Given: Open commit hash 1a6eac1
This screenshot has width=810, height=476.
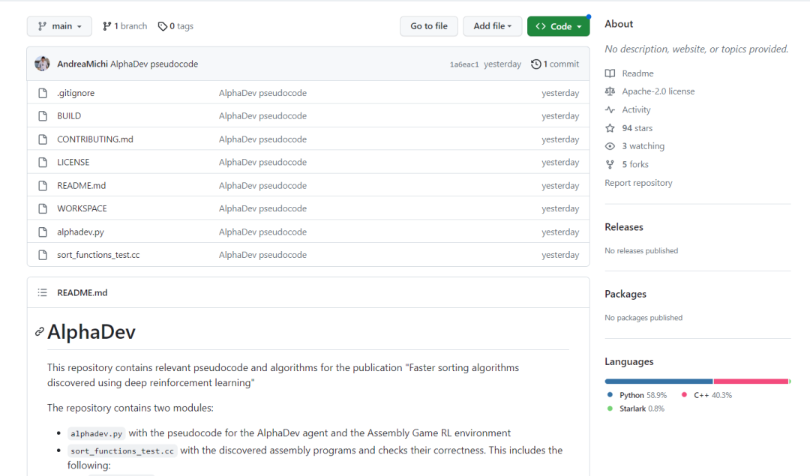Looking at the screenshot, I should pos(463,64).
